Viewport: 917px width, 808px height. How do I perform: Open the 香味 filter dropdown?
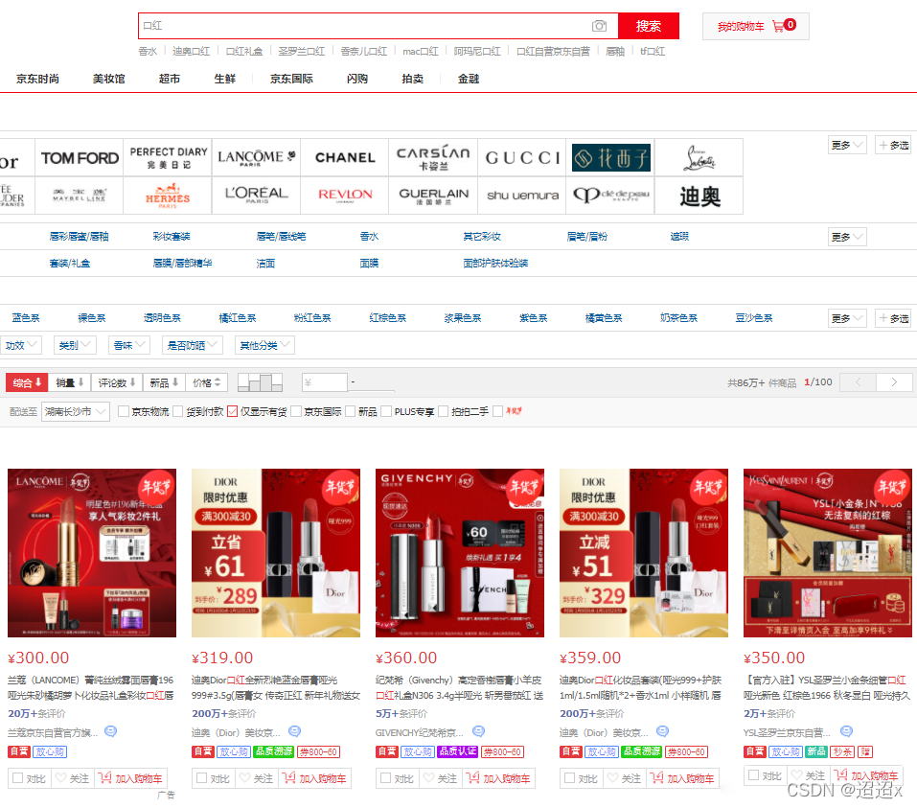(129, 345)
